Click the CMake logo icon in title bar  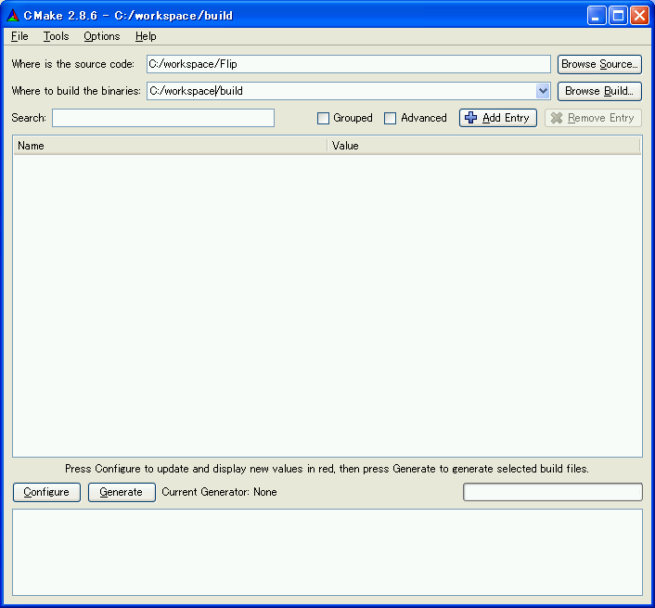click(x=13, y=16)
